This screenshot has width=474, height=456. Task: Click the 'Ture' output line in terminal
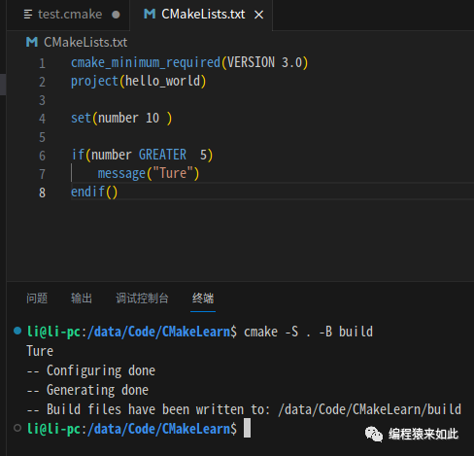(x=40, y=351)
